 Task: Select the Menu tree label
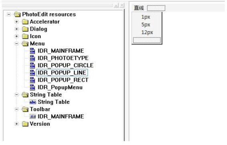coord(37,43)
